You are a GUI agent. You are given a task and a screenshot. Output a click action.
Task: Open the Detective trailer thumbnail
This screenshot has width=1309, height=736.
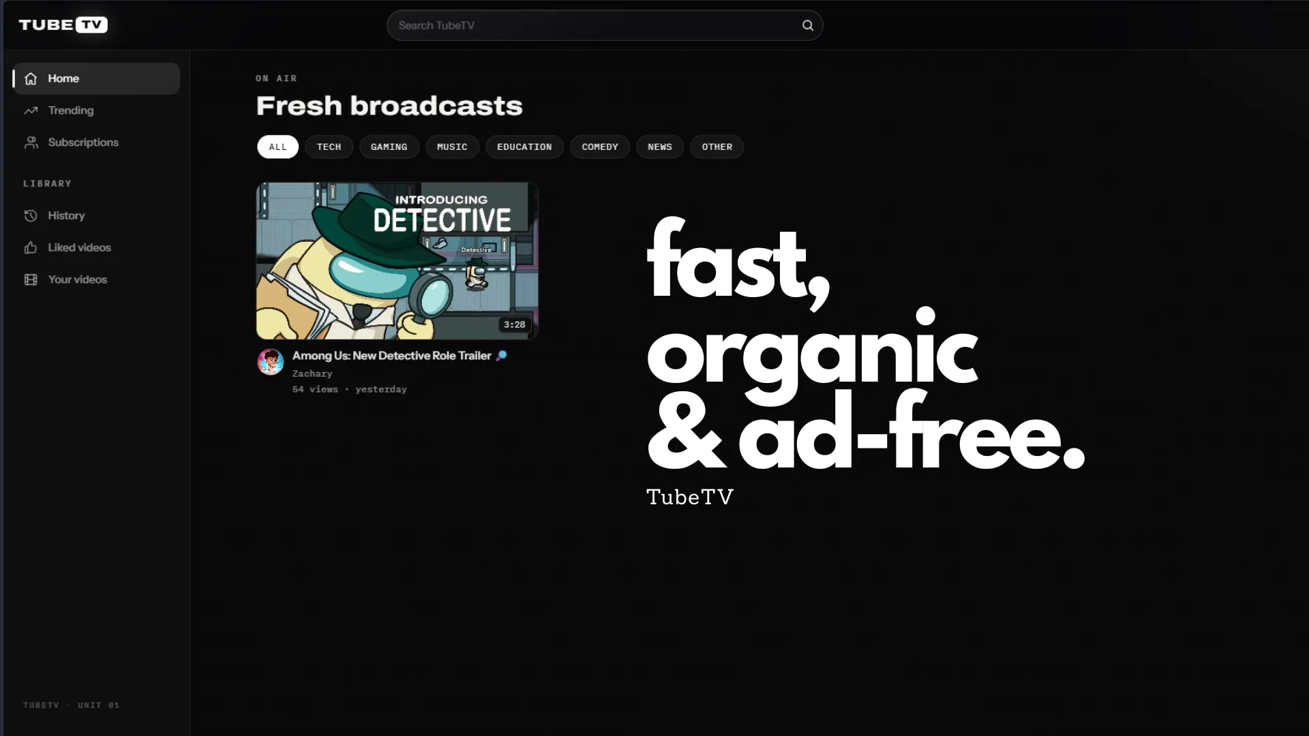pyautogui.click(x=397, y=260)
